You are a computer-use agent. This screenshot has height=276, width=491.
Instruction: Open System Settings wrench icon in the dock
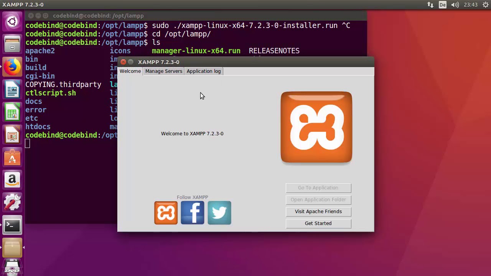click(x=12, y=202)
